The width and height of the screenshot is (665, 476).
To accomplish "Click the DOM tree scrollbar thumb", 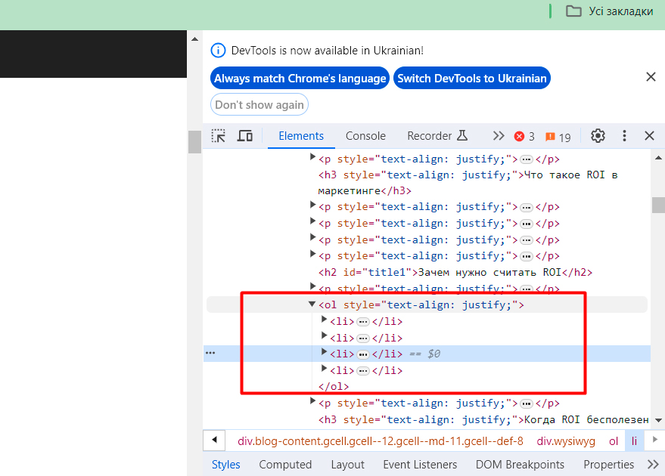I will point(658,206).
